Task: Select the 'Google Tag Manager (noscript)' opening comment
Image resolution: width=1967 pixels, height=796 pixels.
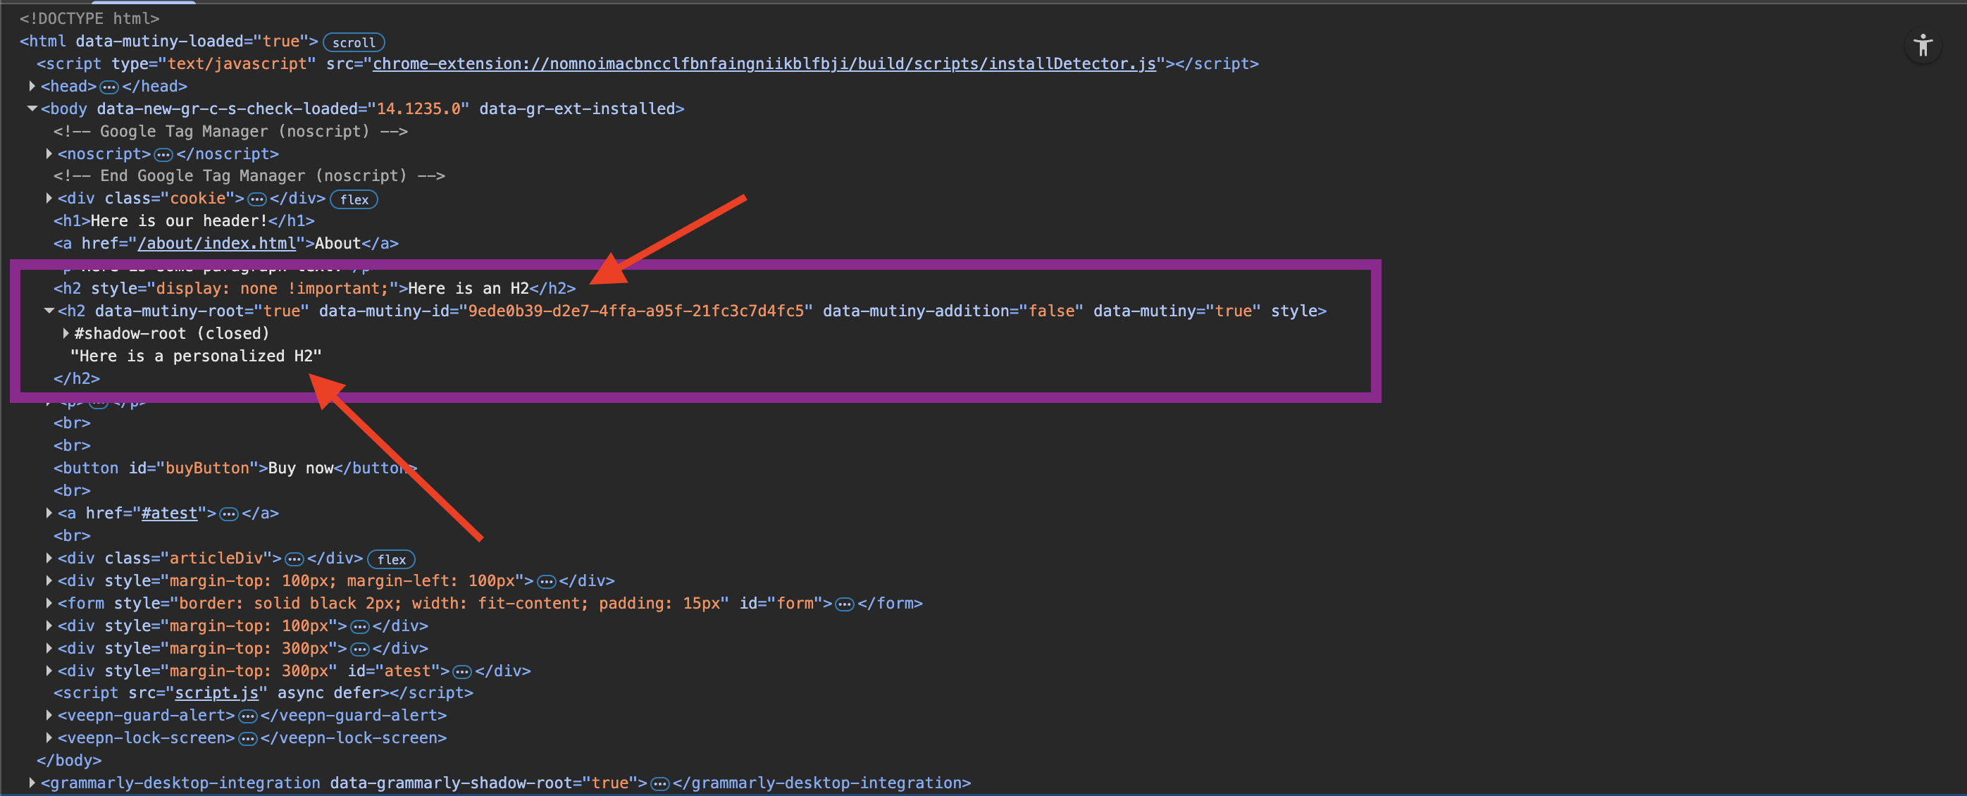Action: (230, 131)
